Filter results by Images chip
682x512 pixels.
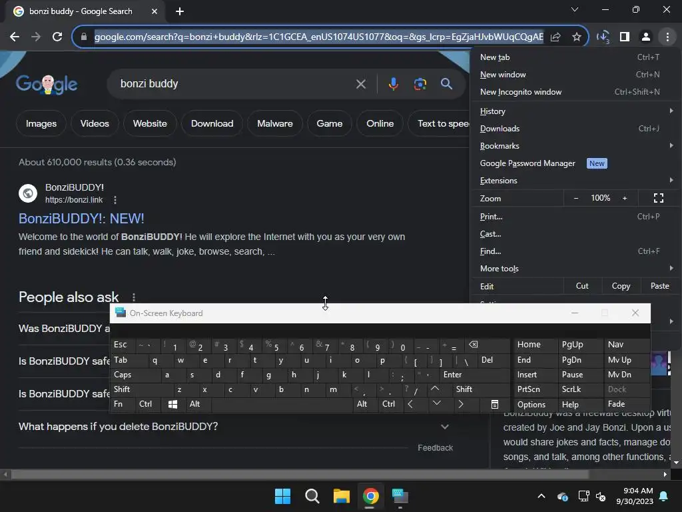coord(41,124)
